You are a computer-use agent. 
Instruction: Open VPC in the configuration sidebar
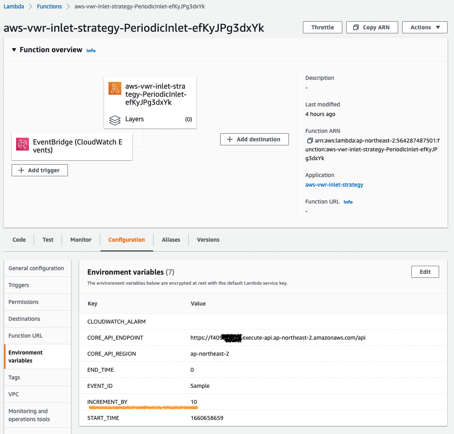pyautogui.click(x=38, y=394)
